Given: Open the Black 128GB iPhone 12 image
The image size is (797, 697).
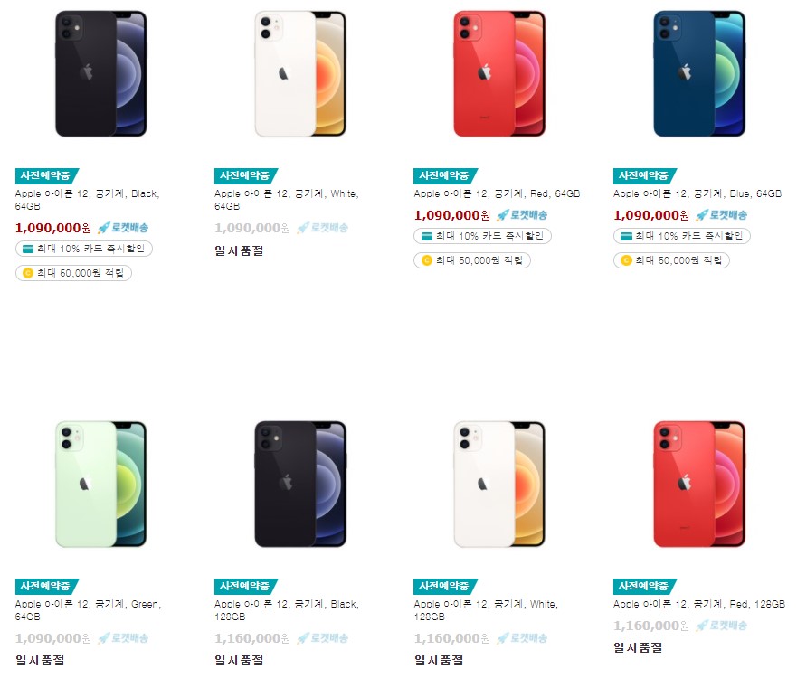Looking at the screenshot, I should 300,485.
